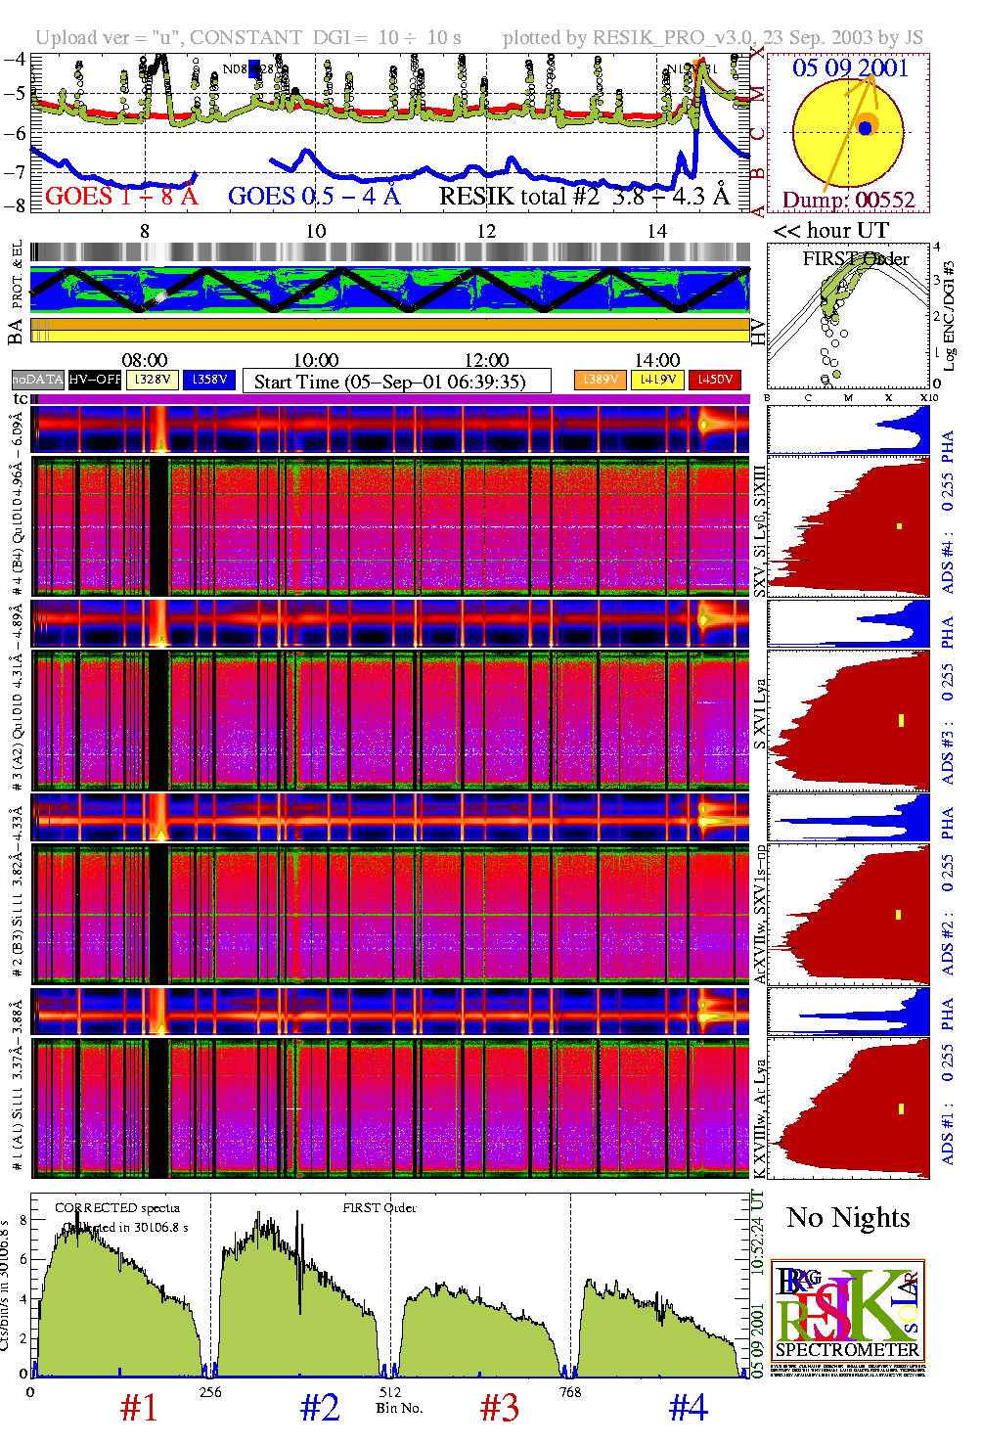Click the Dump: 00552 label
982x1445 pixels.
[x=848, y=201]
